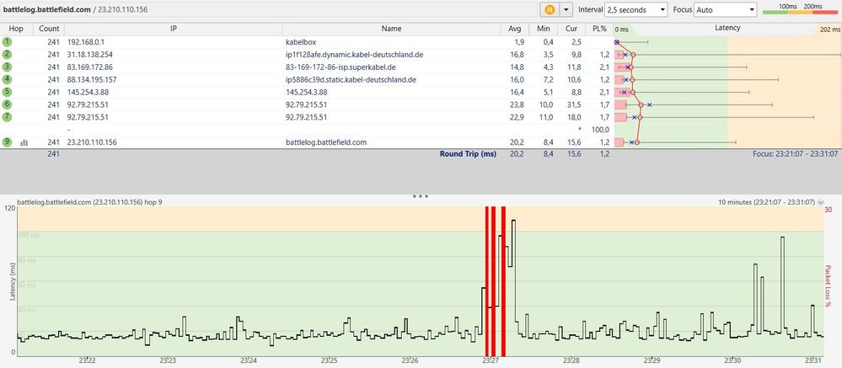Click Focus: 23:21:07 - 23:31:07 label

[796, 154]
